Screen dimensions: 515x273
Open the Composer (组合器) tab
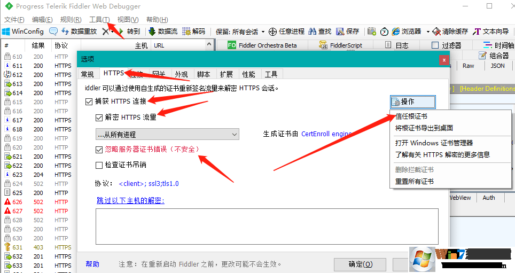(494, 56)
